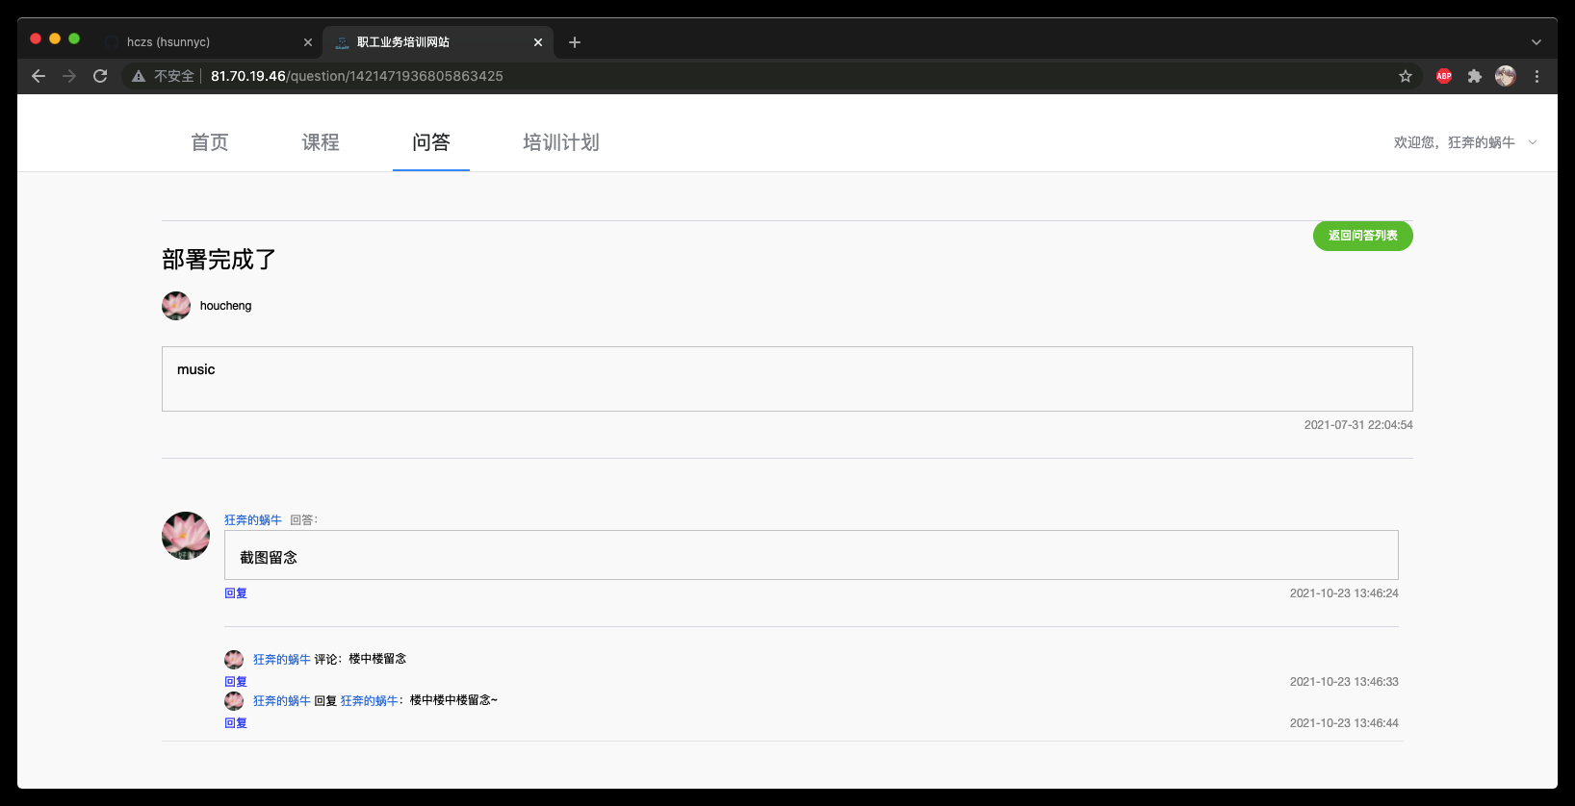Screen dimensions: 1575x806
Task: Click 回复 under the 截图留念 answer
Action: pos(236,593)
